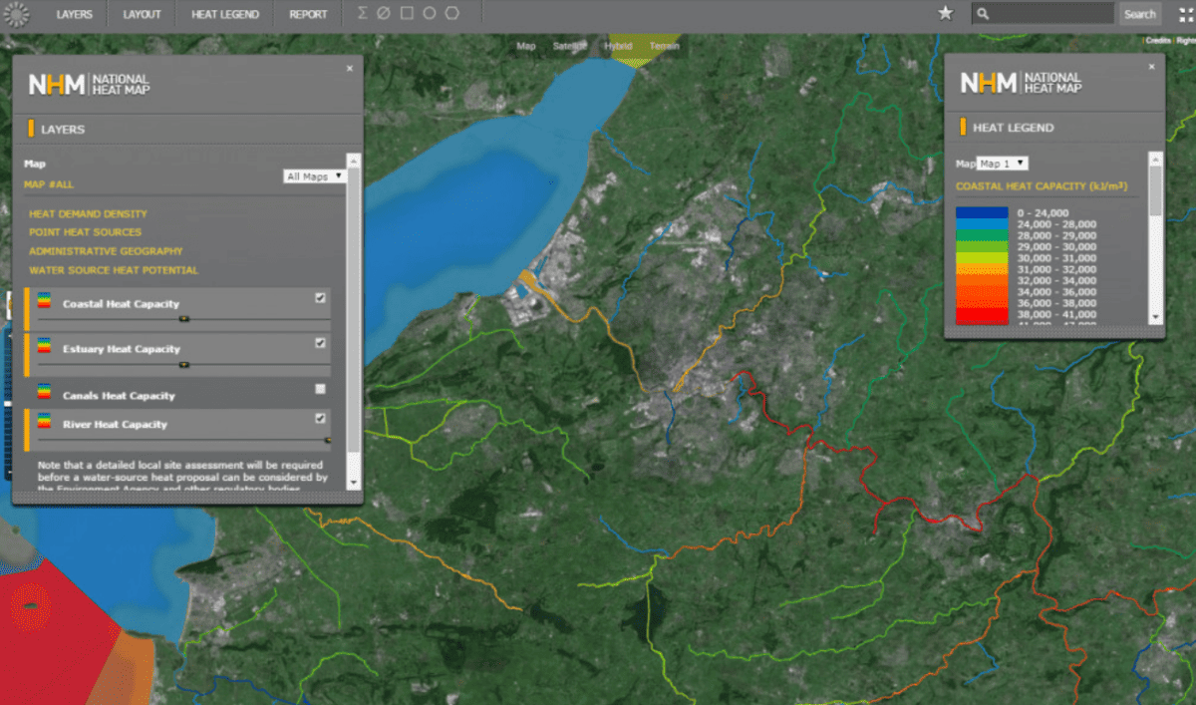The width and height of the screenshot is (1196, 705).
Task: Click MAP #ALL heading link
Action: (x=49, y=184)
